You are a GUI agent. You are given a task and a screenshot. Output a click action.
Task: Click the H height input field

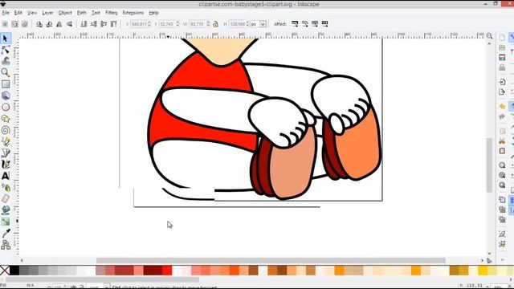point(237,24)
